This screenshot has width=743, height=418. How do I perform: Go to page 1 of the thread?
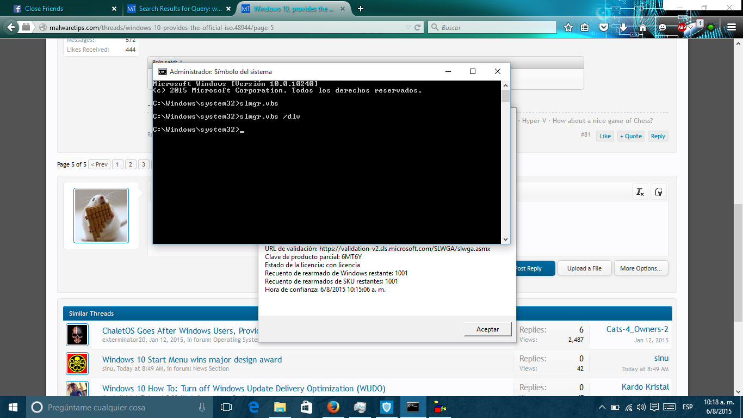[118, 164]
